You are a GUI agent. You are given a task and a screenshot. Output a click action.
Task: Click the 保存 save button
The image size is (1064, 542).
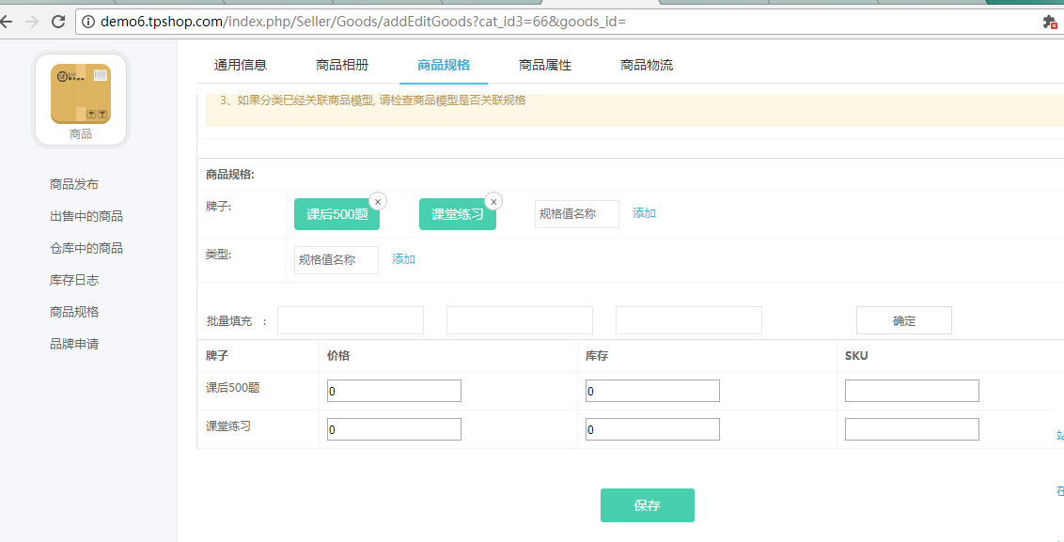[x=647, y=504]
